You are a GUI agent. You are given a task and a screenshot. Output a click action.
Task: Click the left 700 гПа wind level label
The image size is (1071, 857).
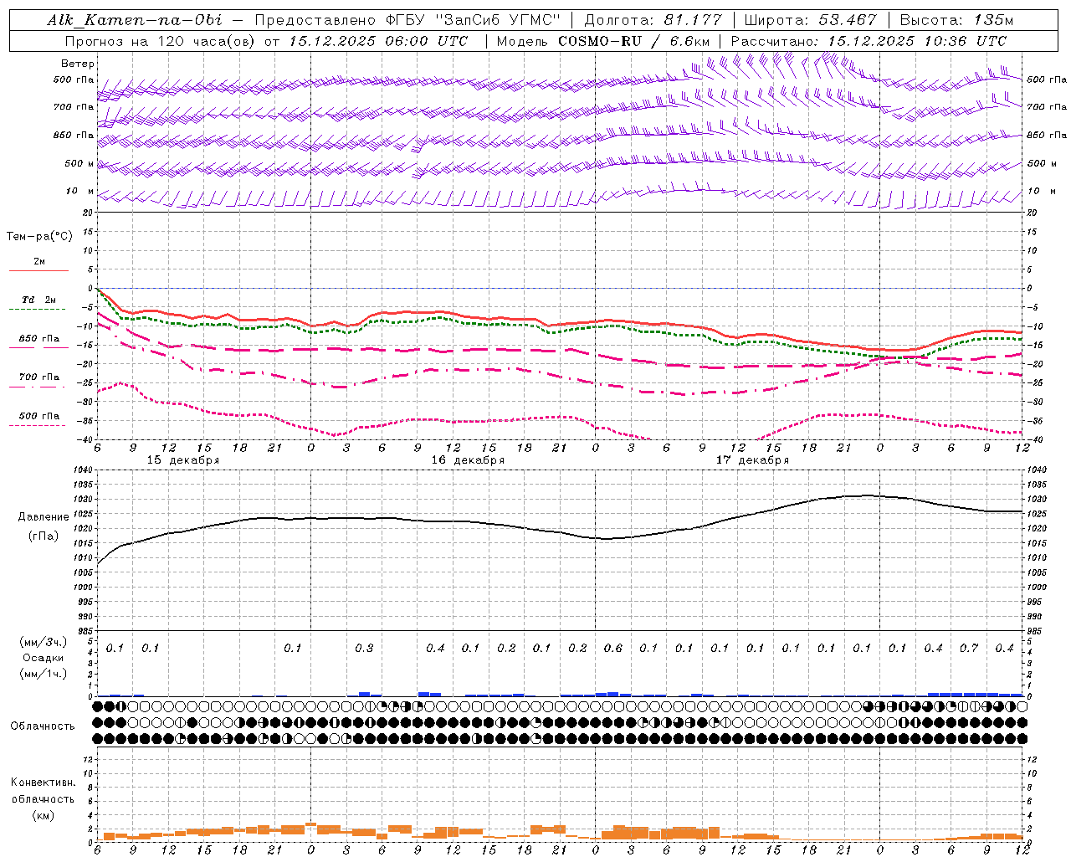tap(74, 107)
